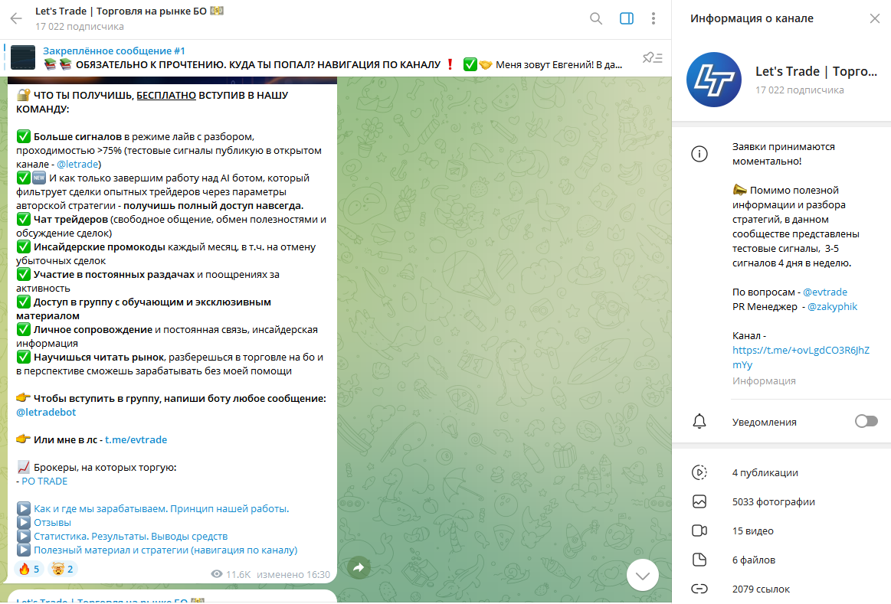Forward the message with share arrow button

tap(359, 567)
